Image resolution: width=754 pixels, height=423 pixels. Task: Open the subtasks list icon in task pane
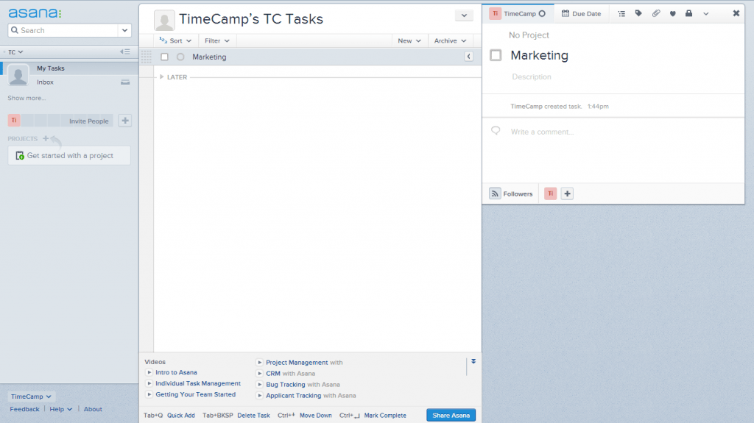click(x=621, y=14)
